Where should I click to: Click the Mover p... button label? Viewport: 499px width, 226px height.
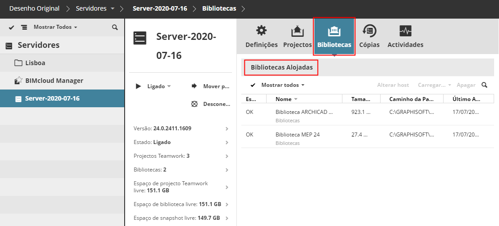(216, 86)
